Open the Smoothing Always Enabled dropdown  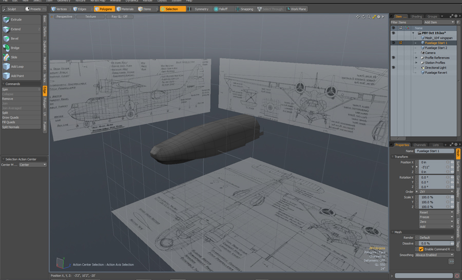pyautogui.click(x=435, y=255)
